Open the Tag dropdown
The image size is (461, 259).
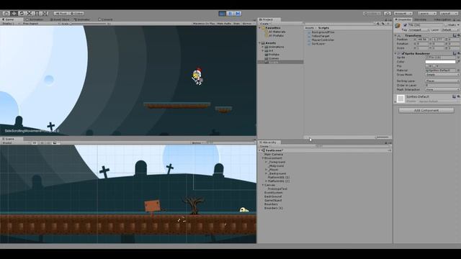tap(419, 30)
